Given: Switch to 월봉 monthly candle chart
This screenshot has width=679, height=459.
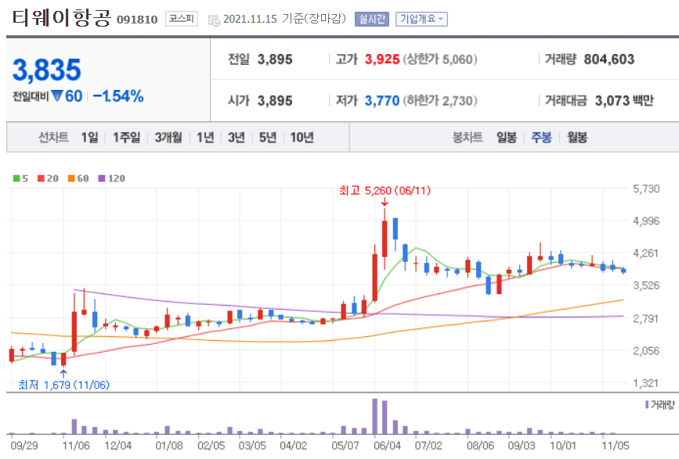Looking at the screenshot, I should click(x=577, y=138).
